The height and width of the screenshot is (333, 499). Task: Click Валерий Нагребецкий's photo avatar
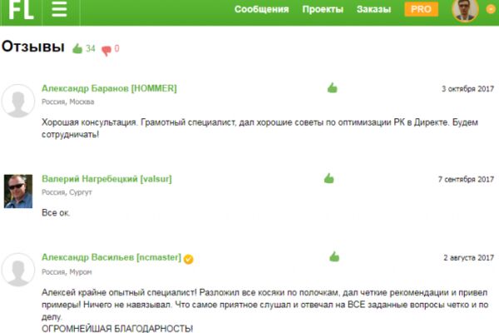18,191
